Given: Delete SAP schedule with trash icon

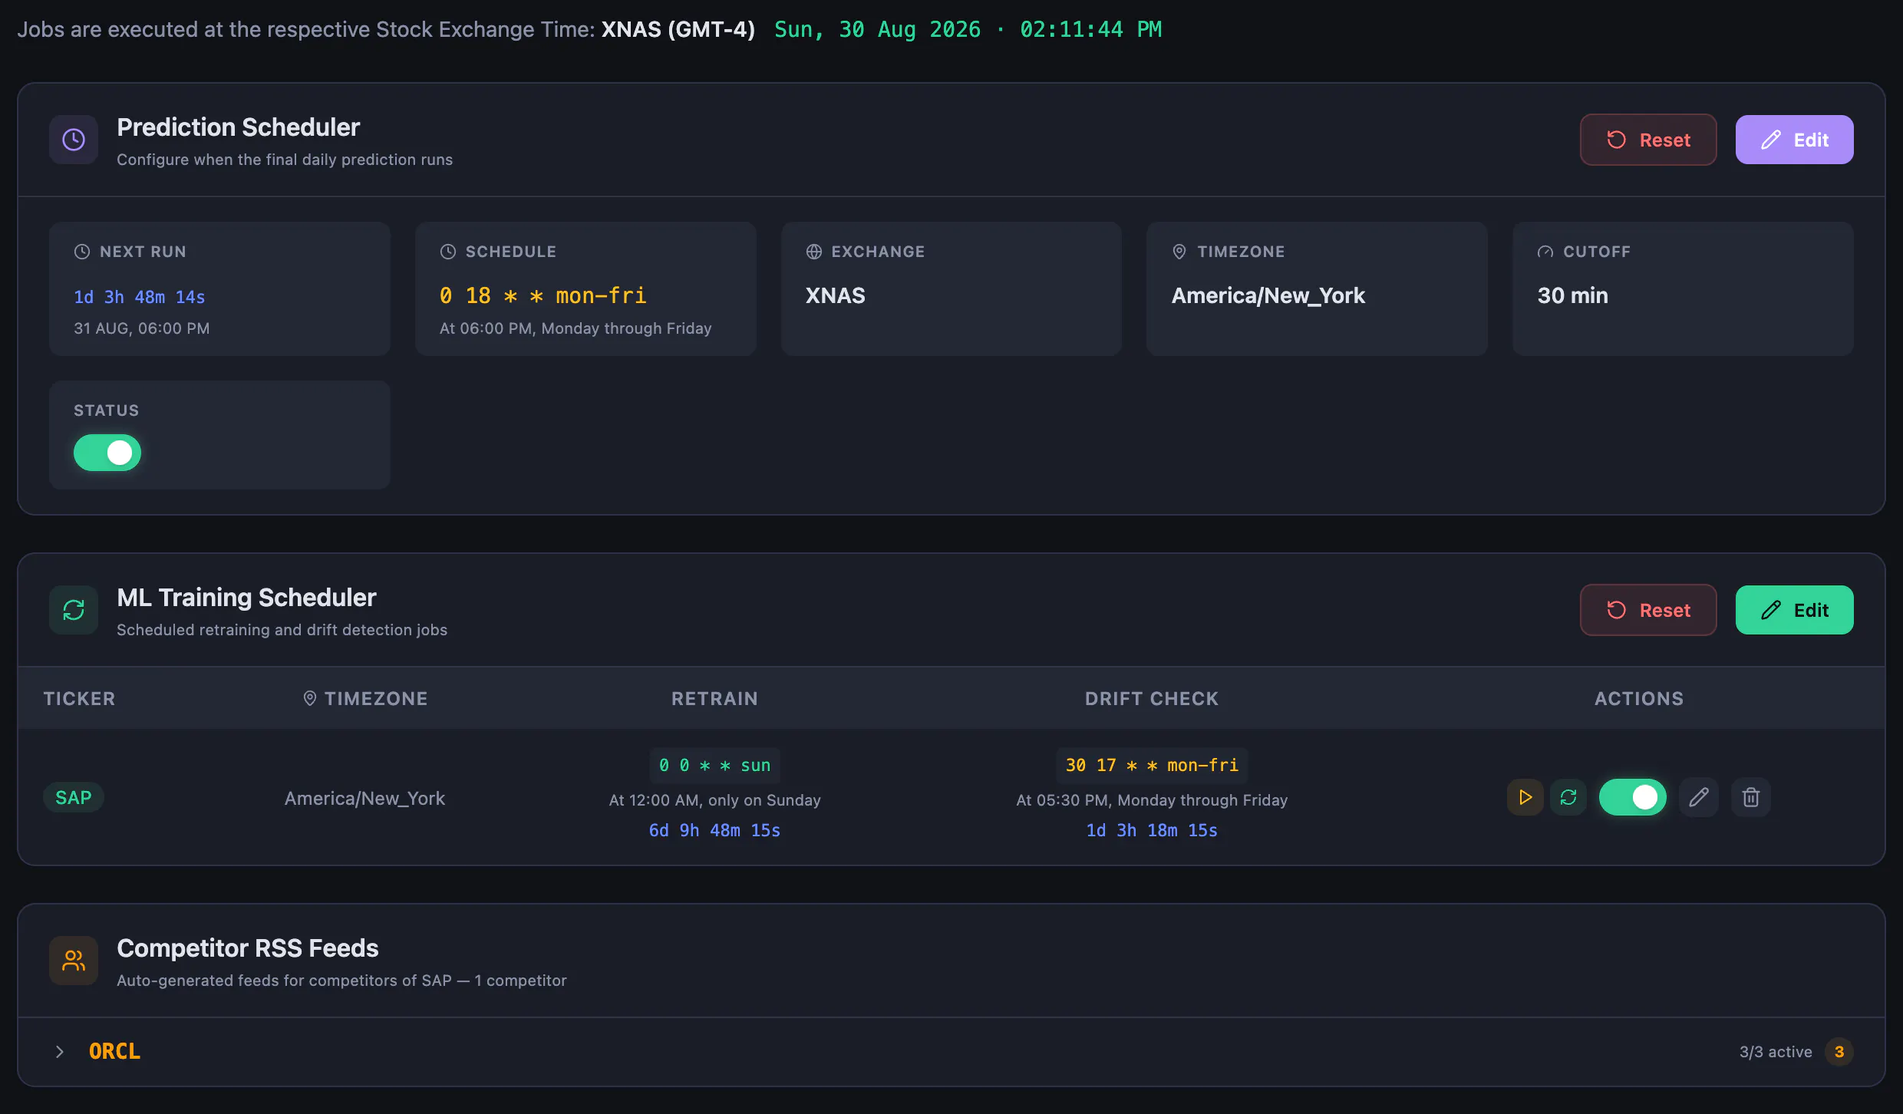Looking at the screenshot, I should point(1750,797).
